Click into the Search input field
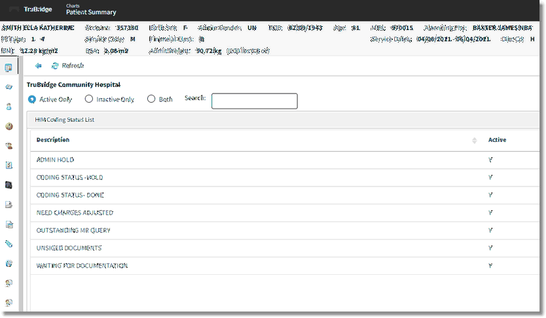This screenshot has width=546, height=318. (255, 101)
